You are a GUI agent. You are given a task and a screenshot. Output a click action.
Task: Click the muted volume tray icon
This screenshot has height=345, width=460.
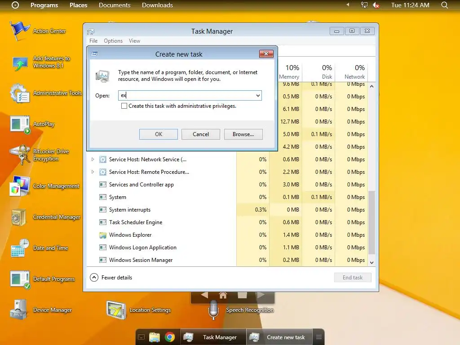[x=376, y=5]
